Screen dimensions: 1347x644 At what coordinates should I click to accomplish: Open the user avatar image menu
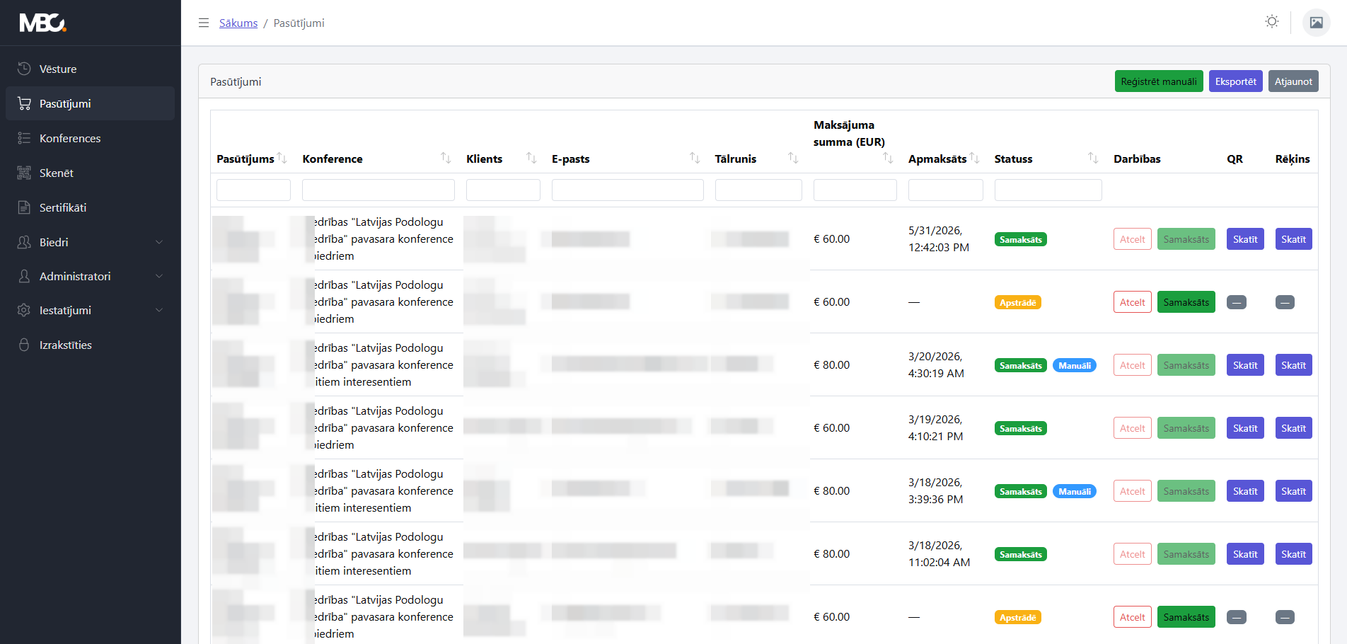pos(1317,23)
